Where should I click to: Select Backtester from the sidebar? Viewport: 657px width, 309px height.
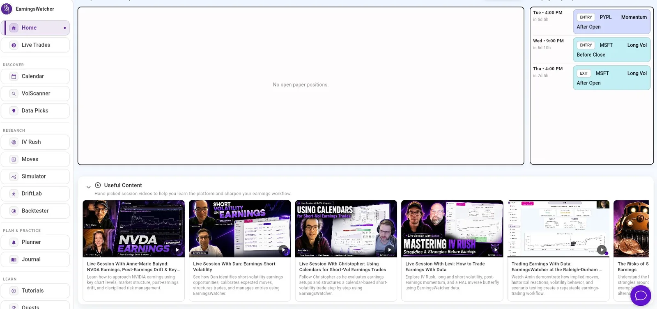click(35, 211)
